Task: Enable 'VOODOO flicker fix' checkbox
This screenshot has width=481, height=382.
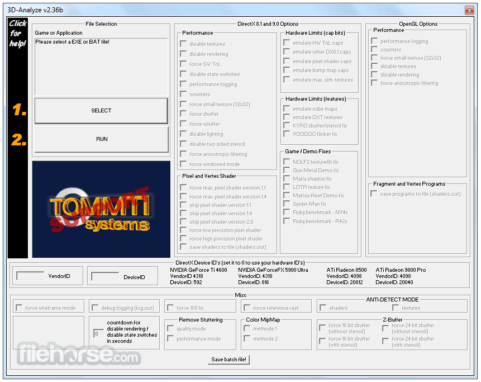Action: [287, 134]
